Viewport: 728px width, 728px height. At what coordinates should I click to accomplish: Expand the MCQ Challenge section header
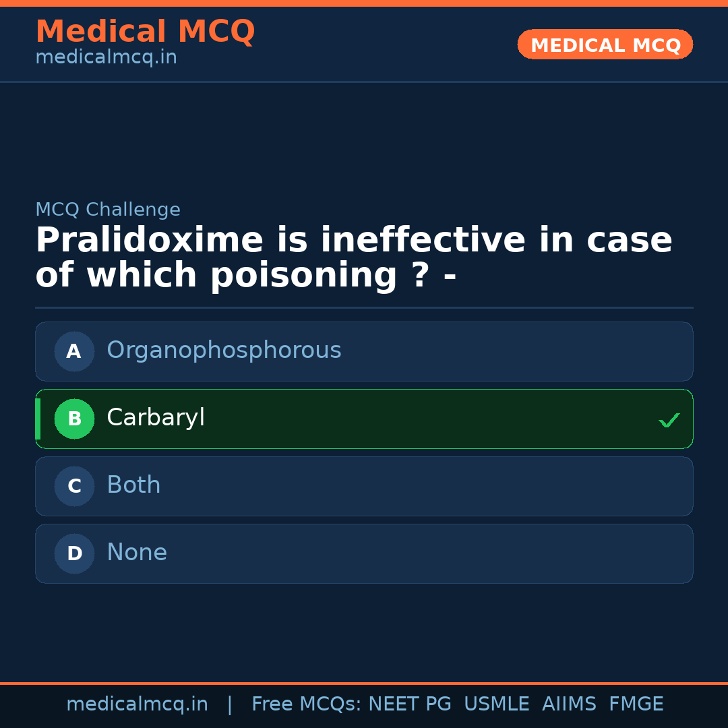pyautogui.click(x=108, y=210)
